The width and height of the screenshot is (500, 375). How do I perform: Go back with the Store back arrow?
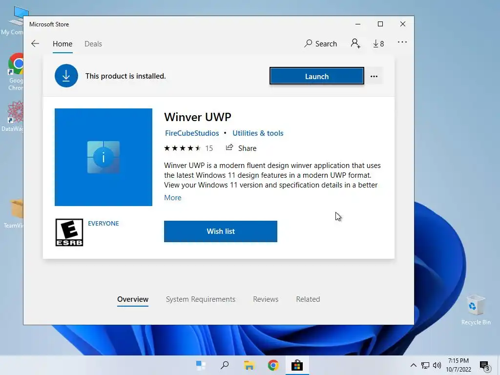click(35, 43)
